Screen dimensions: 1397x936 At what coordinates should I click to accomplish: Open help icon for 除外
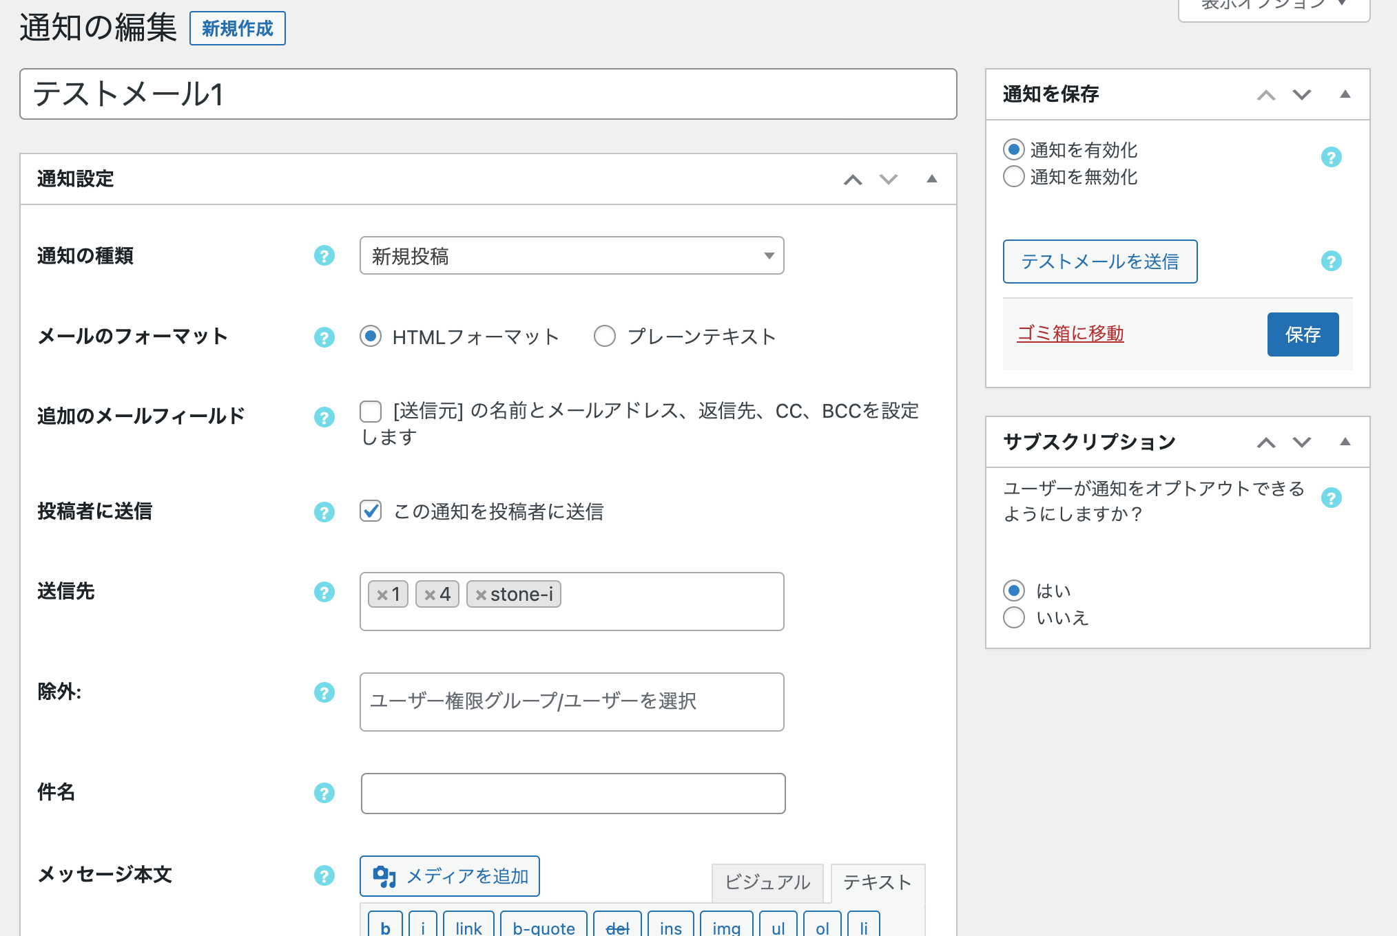pos(324,692)
